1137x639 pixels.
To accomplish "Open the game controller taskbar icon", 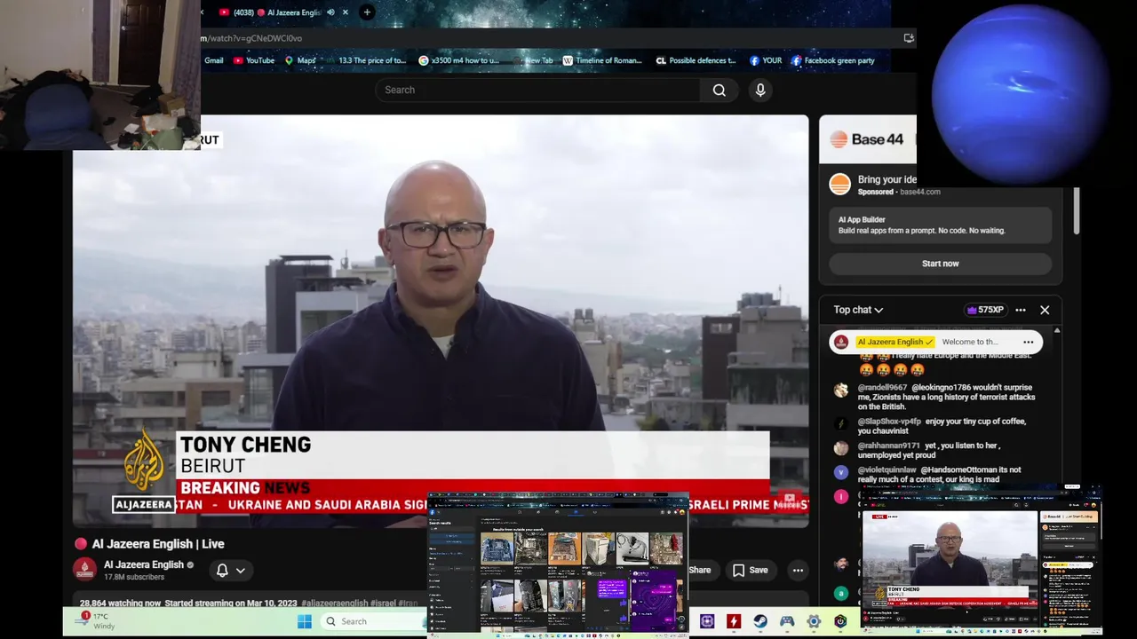I will click(787, 621).
